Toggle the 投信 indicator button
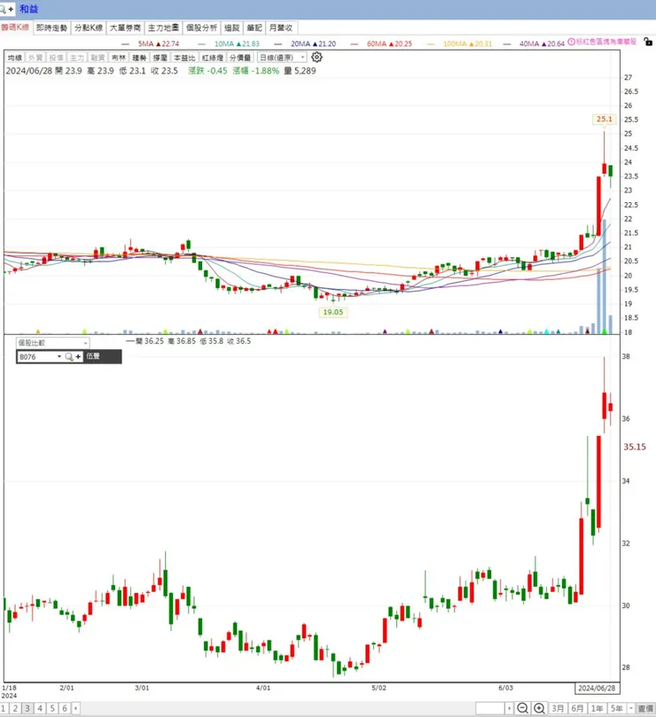656x717 pixels. (56, 58)
